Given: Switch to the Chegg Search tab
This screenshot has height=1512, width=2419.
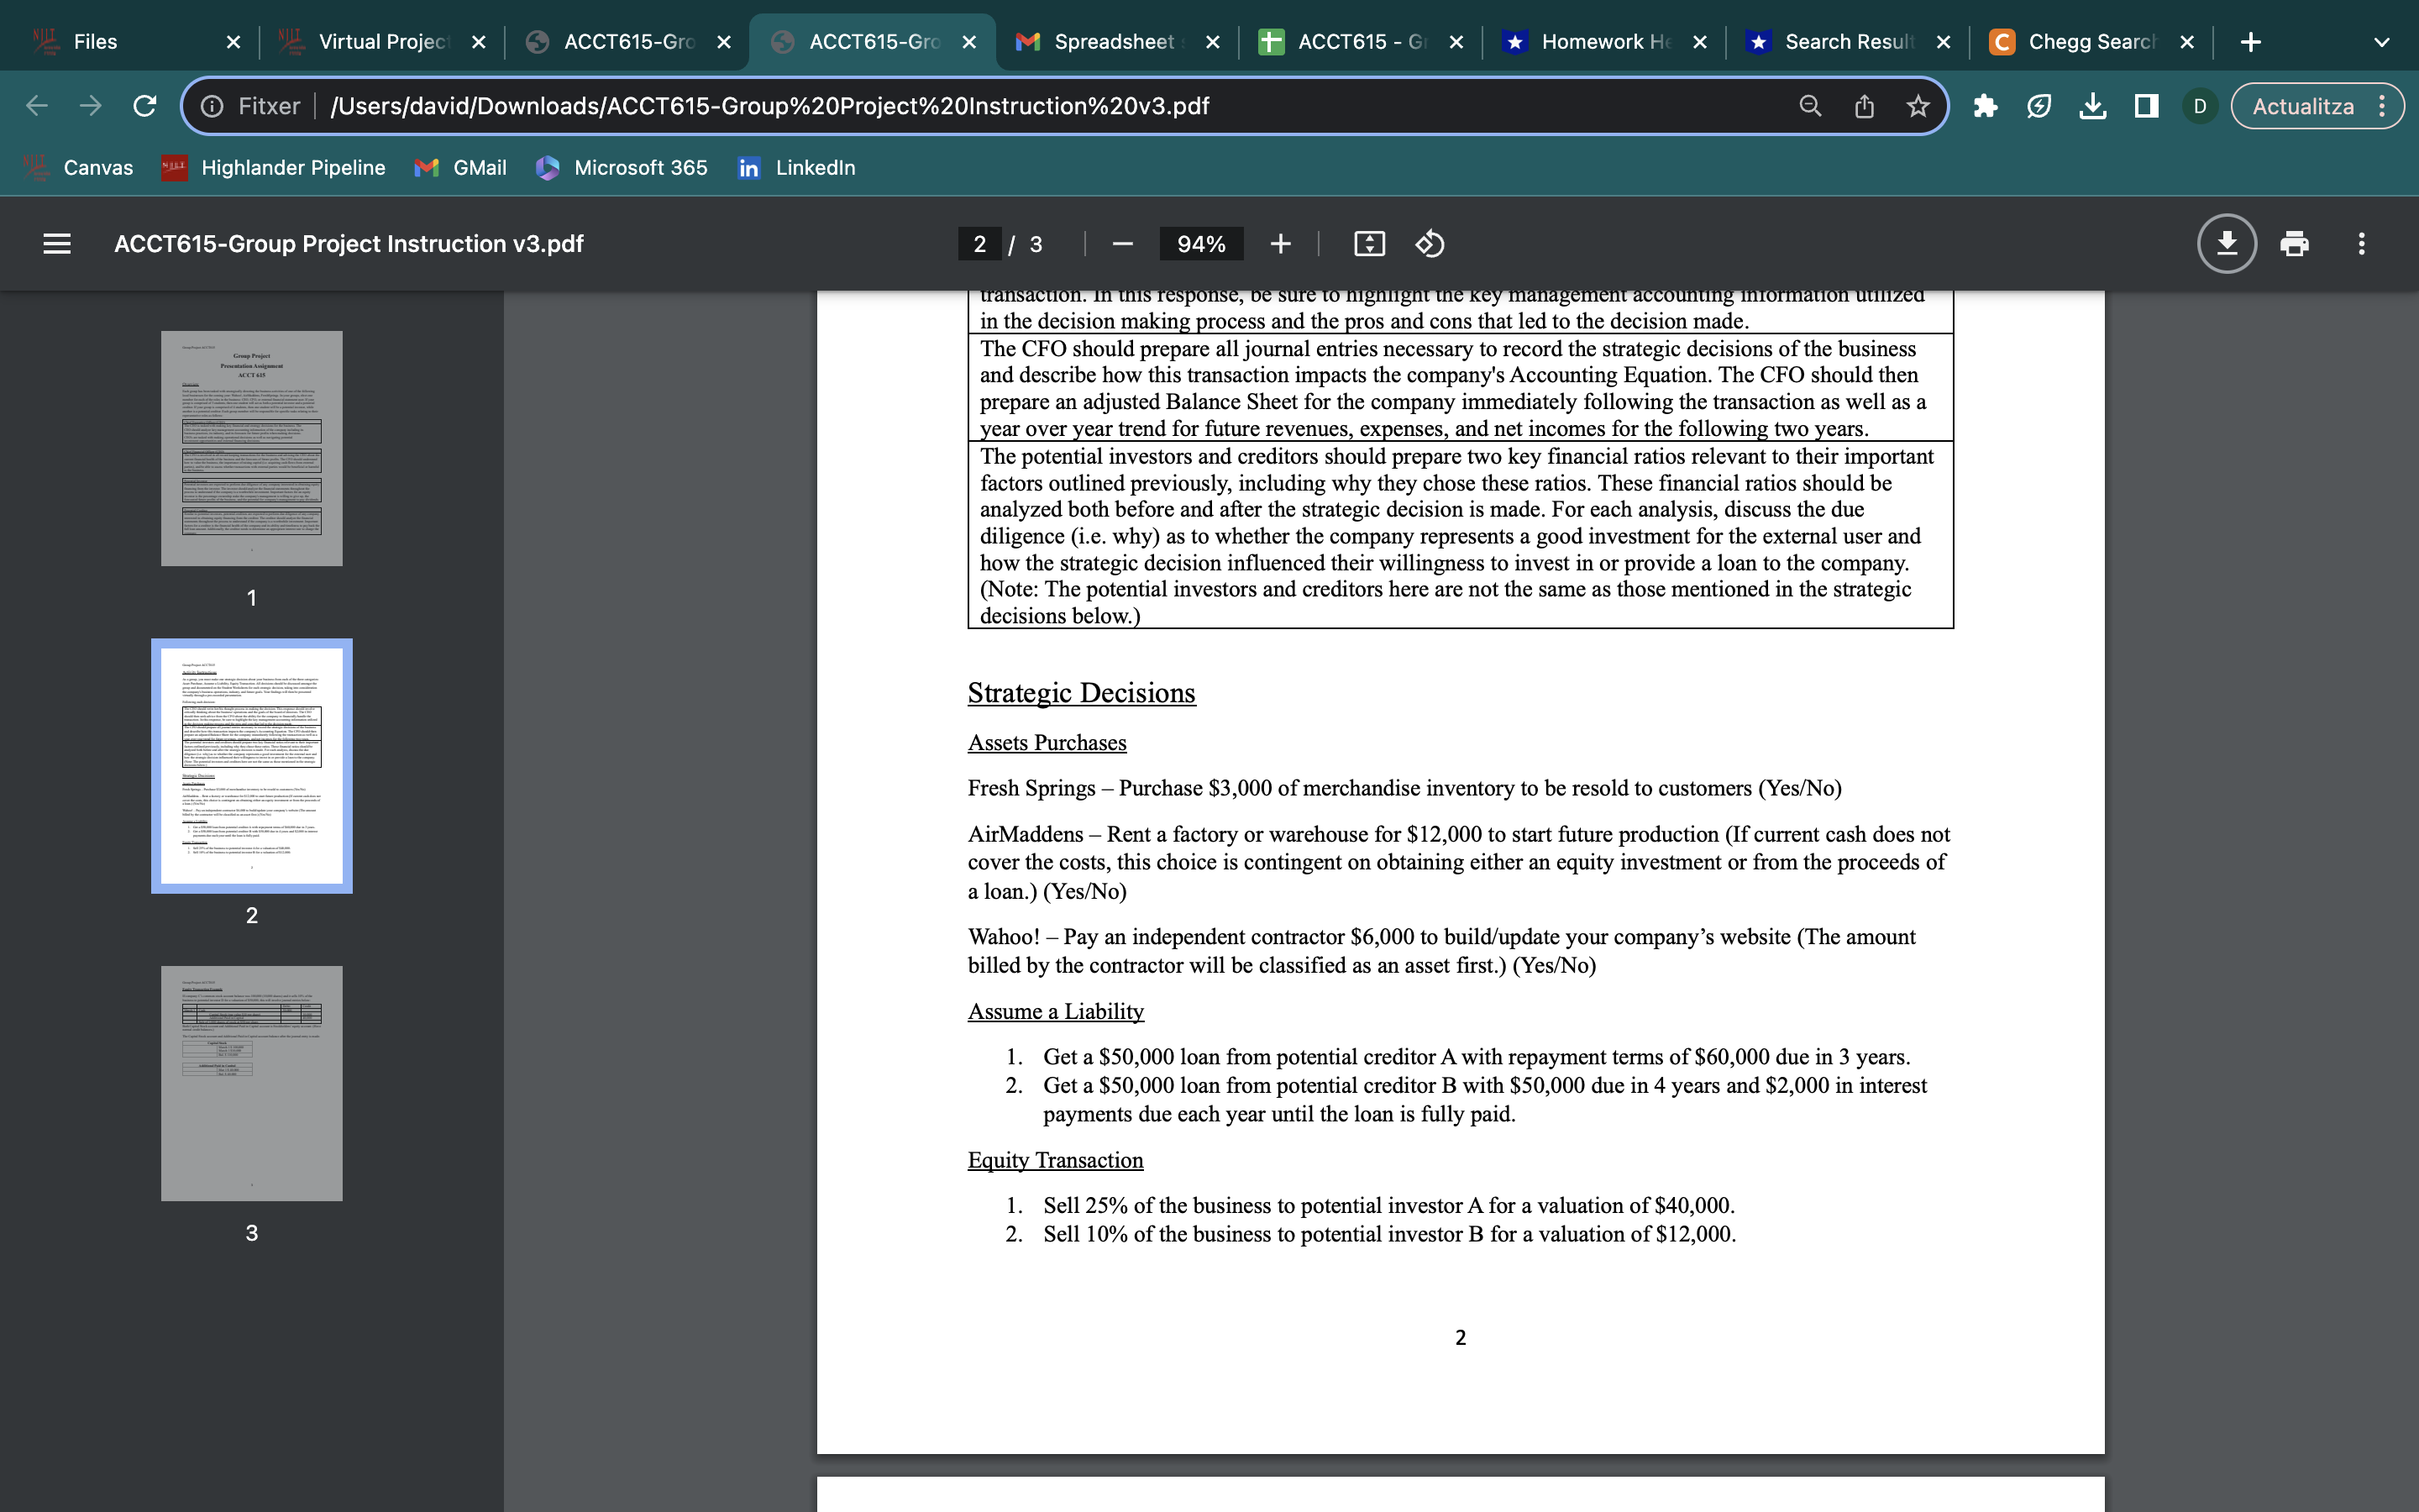Looking at the screenshot, I should click(2089, 41).
